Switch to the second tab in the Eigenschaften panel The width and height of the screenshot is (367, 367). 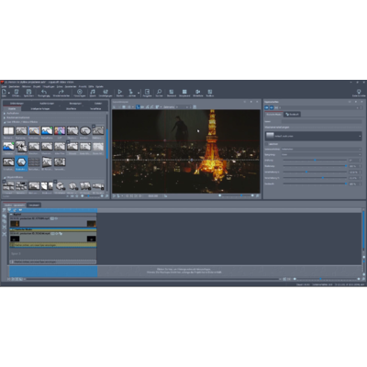[x=293, y=114]
